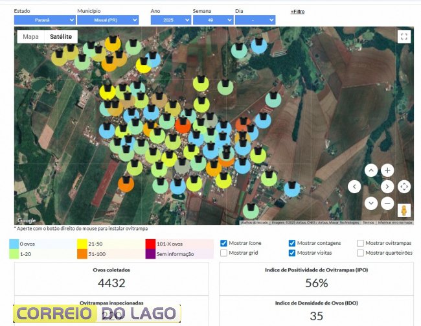421x326 pixels.
Task: Click the map camera-control center icon
Action: click(404, 187)
